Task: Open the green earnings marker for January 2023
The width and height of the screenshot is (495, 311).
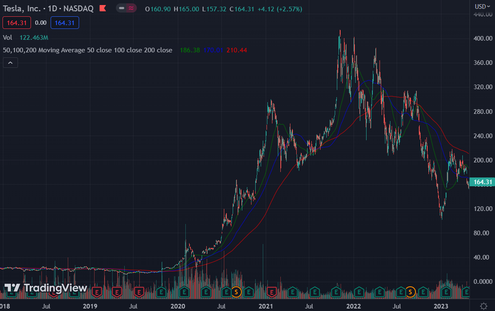Action: click(446, 292)
